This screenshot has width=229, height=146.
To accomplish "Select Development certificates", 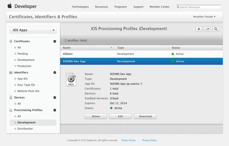I will pos(26,60).
